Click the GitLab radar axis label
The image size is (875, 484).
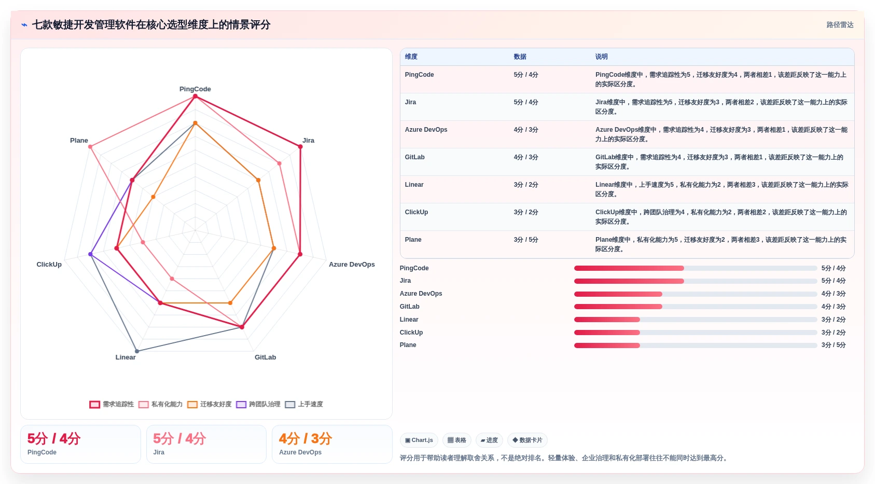tap(265, 357)
